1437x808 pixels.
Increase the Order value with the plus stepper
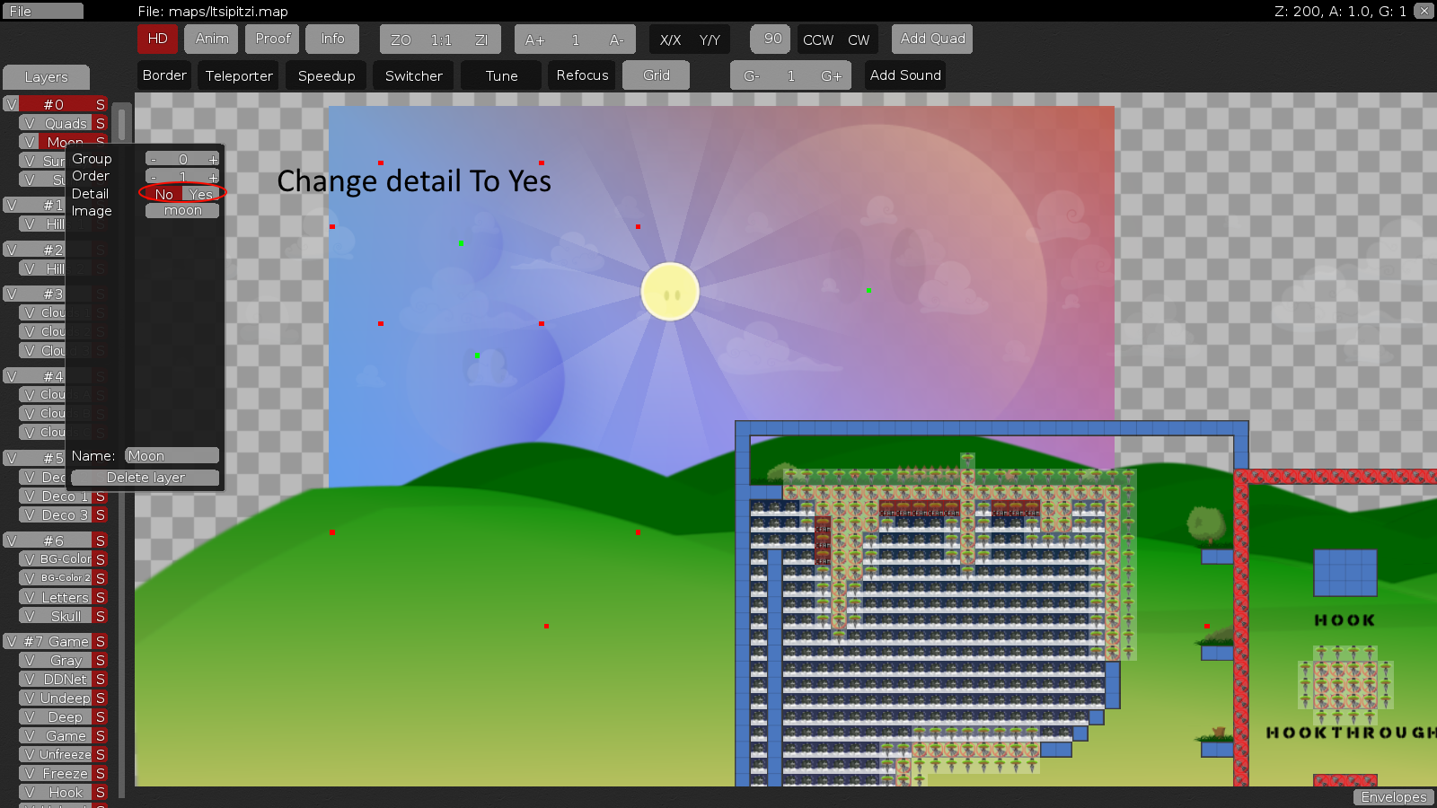tap(213, 176)
